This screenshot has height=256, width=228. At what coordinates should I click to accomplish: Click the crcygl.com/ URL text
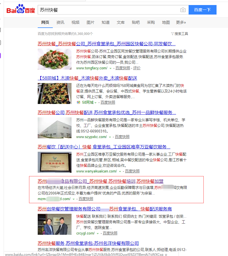(85, 233)
